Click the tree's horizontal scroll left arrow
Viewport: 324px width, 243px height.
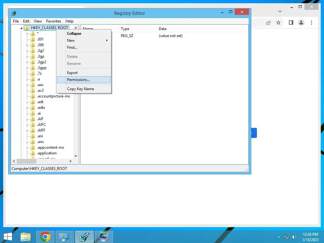click(x=14, y=161)
